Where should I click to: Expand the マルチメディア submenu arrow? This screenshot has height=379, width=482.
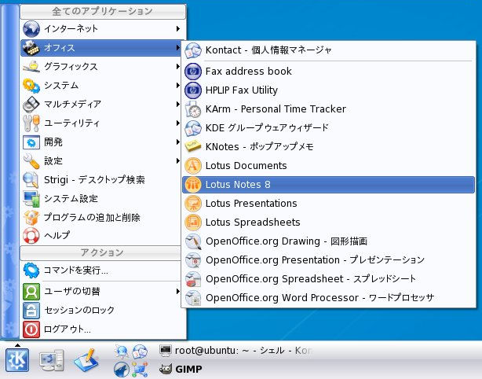pyautogui.click(x=177, y=105)
